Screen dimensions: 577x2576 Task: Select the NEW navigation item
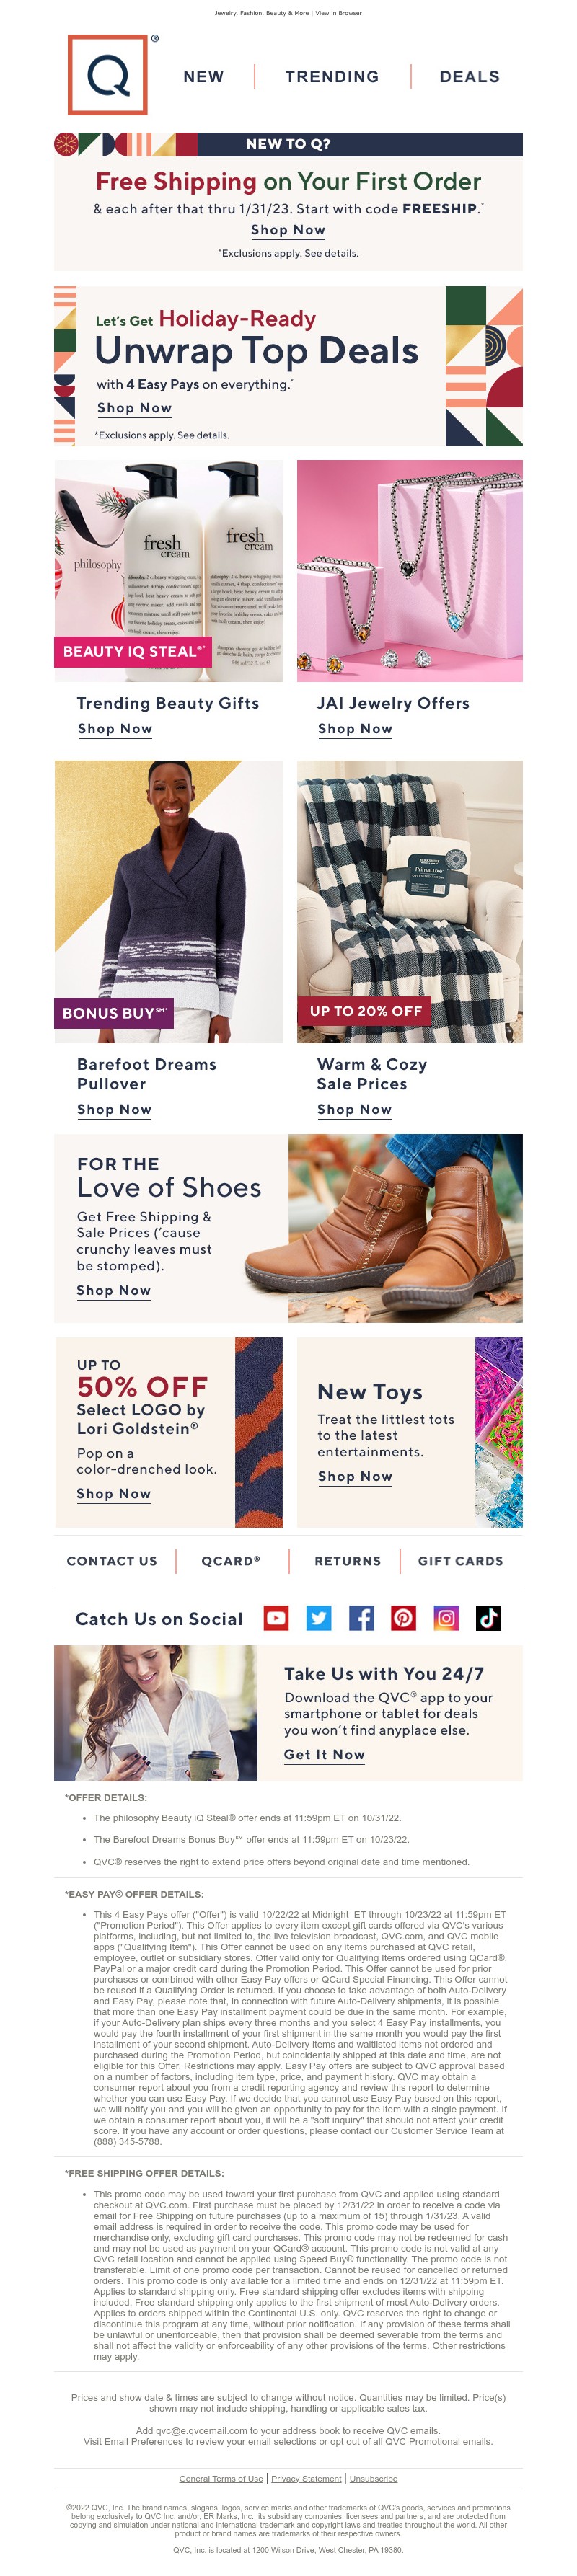click(x=203, y=77)
